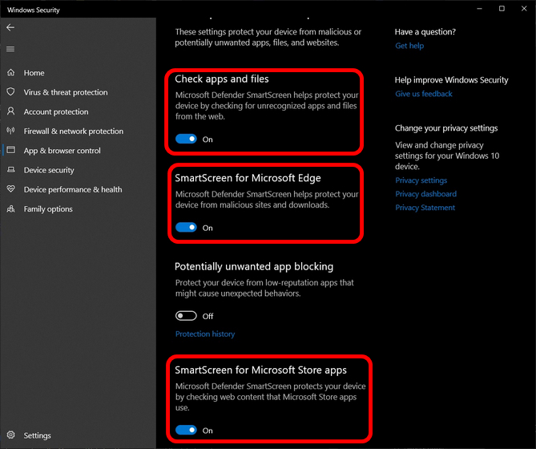The width and height of the screenshot is (536, 449).
Task: Click the 'Check apps and files' heading
Action: coord(222,79)
